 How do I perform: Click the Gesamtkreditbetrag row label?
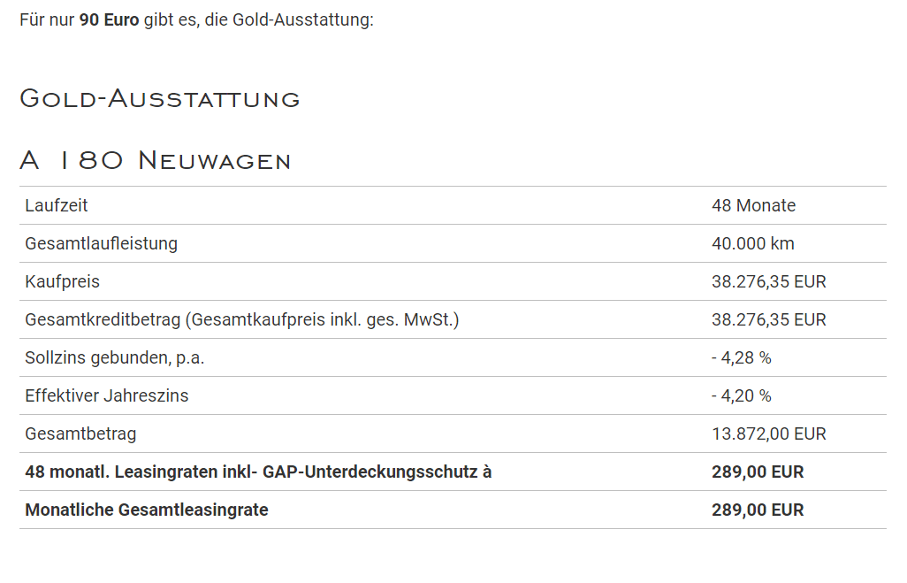point(242,319)
